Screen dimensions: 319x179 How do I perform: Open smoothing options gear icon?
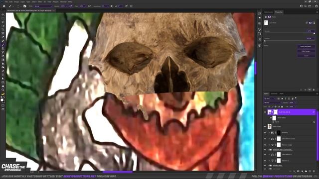point(112,6)
